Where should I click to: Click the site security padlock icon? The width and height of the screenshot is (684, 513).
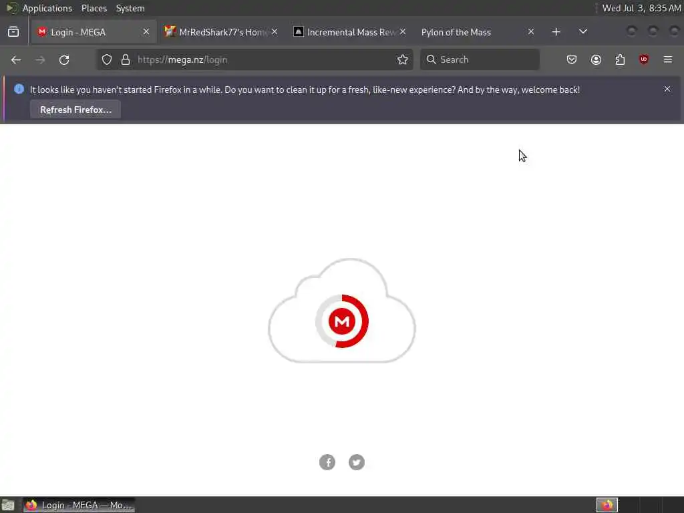126,59
